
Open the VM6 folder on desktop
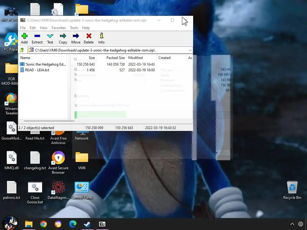point(82,160)
